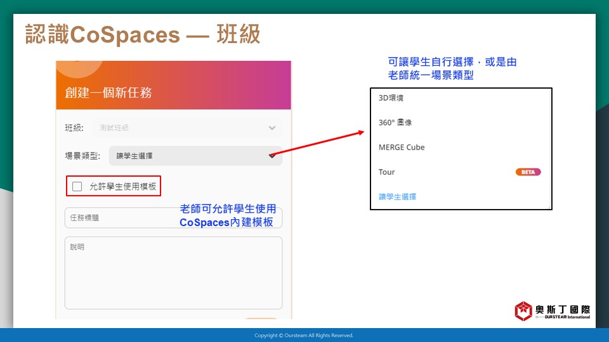Click the chevron arrow in 班級 dropdown
This screenshot has width=609, height=342.
pyautogui.click(x=272, y=128)
